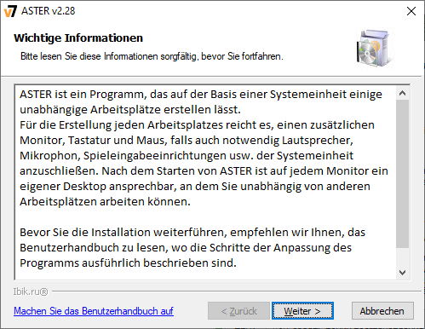The image size is (425, 329).
Task: Click the disabled Zurück button
Action: pyautogui.click(x=238, y=311)
